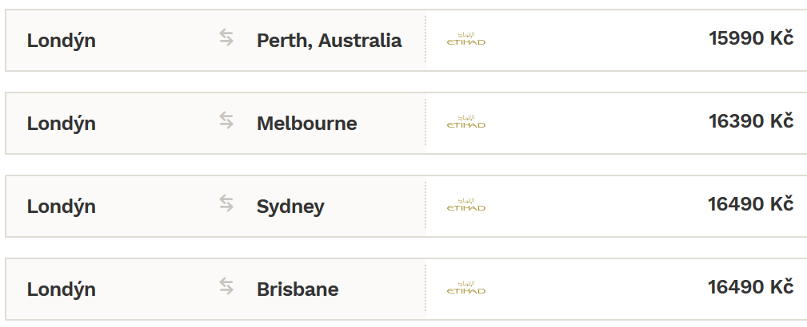Viewport: 807px width, 327px height.
Task: Select the 15990 Kč price for Perth
Action: (x=752, y=38)
